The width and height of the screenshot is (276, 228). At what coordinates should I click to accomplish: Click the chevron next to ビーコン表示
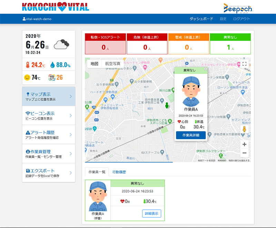click(71, 116)
